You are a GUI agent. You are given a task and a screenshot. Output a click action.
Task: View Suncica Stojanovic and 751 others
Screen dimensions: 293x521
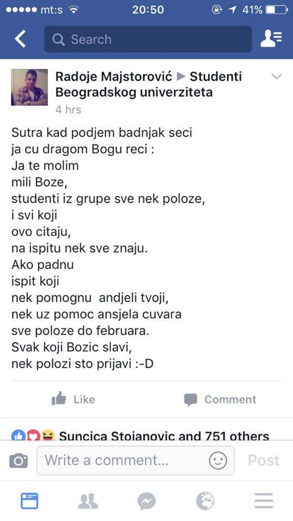click(x=164, y=436)
